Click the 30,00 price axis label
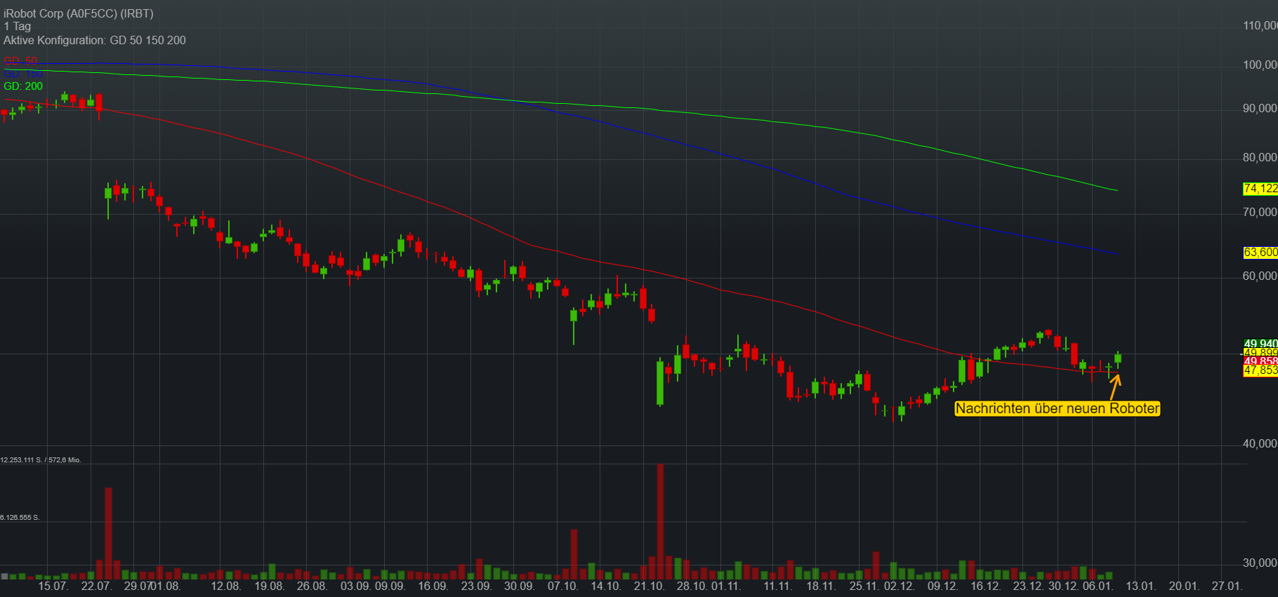The height and width of the screenshot is (597, 1278). (1260, 563)
